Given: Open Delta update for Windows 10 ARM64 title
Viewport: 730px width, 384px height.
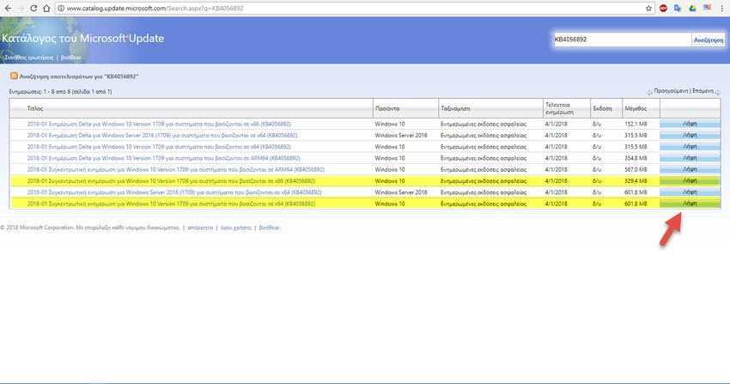Looking at the screenshot, I should click(163, 158).
